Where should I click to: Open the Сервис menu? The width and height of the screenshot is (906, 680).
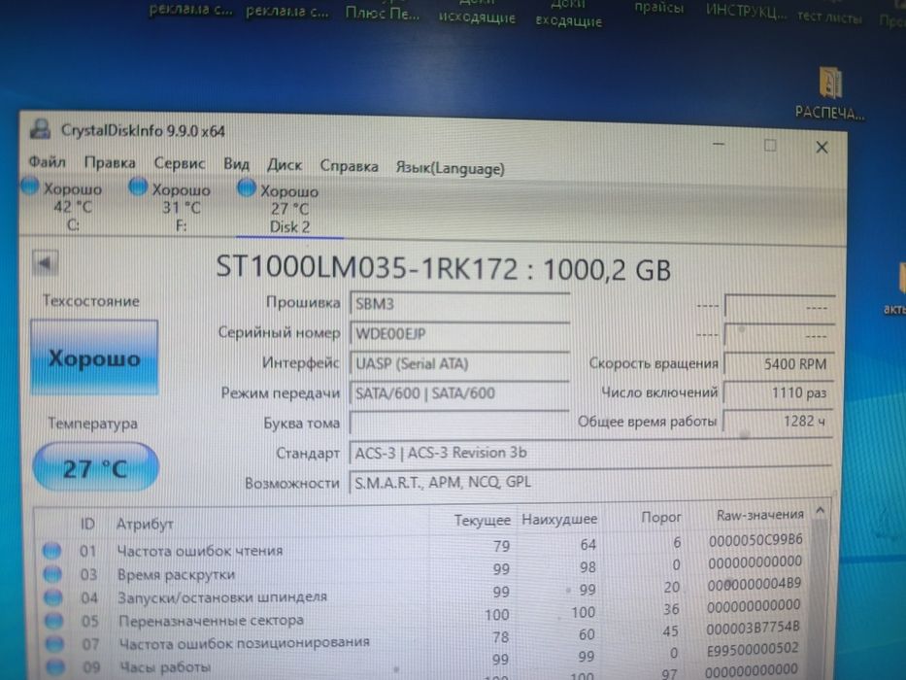(179, 163)
